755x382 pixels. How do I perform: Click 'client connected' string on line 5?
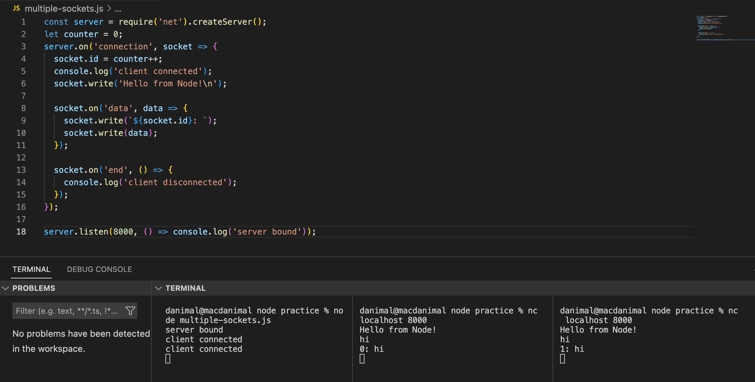158,71
